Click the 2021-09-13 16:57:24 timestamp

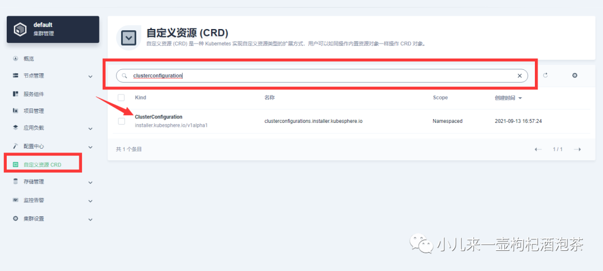click(518, 121)
